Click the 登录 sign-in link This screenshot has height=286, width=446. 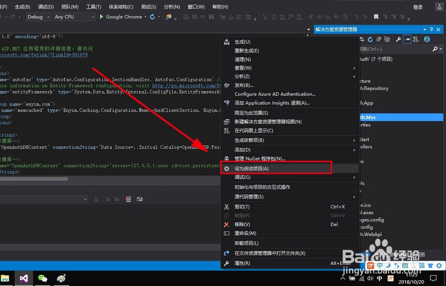coord(418,7)
